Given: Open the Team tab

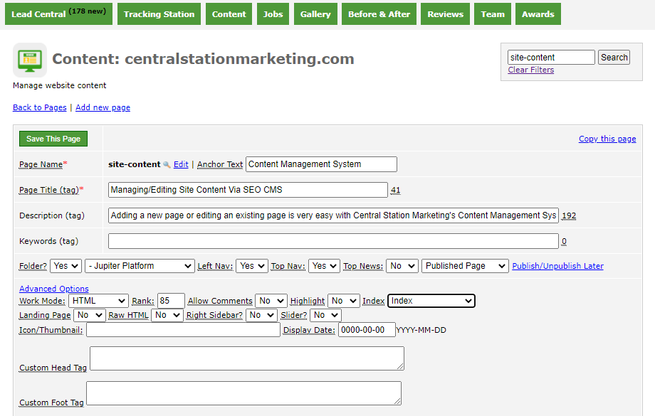Looking at the screenshot, I should pyautogui.click(x=493, y=14).
